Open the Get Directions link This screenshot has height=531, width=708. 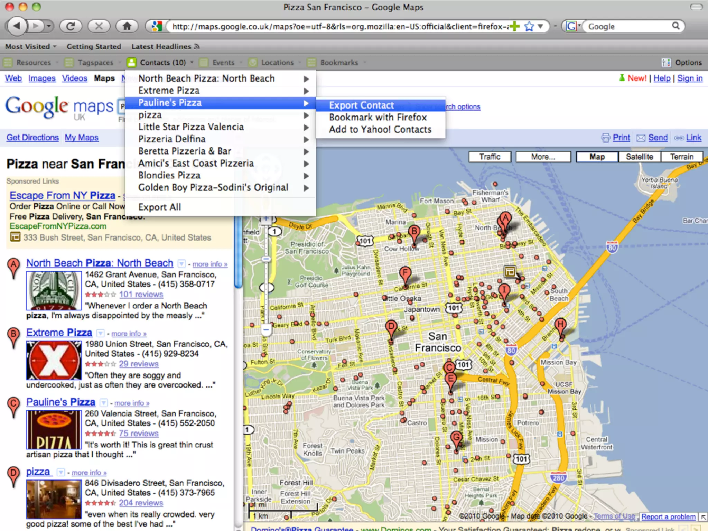[32, 138]
